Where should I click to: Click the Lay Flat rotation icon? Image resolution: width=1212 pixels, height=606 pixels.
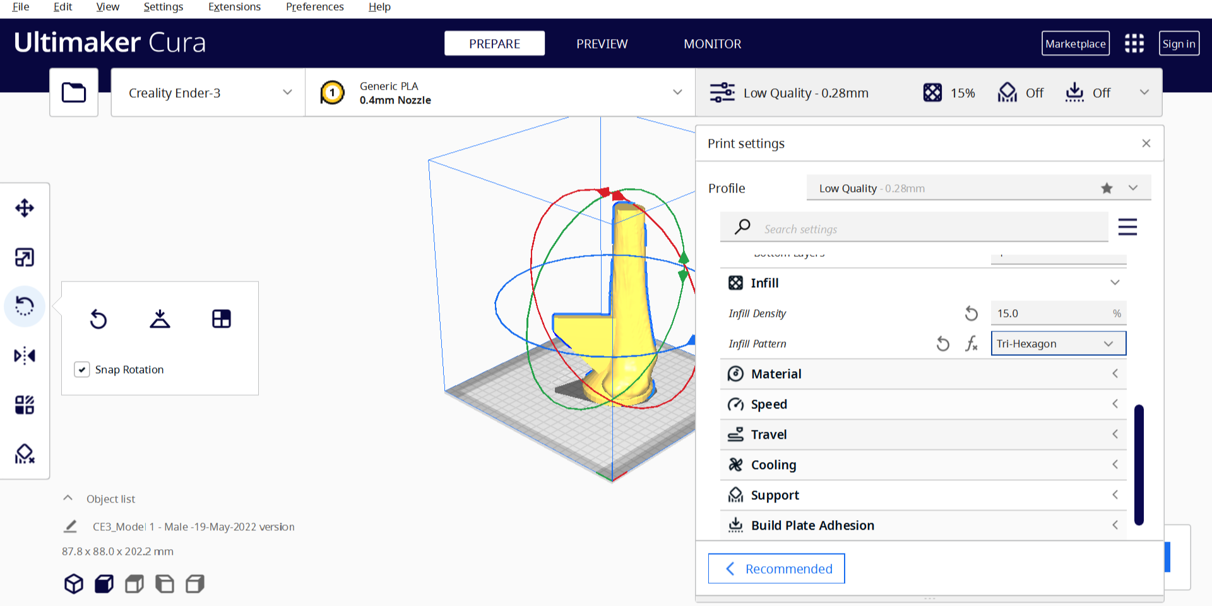pos(160,319)
